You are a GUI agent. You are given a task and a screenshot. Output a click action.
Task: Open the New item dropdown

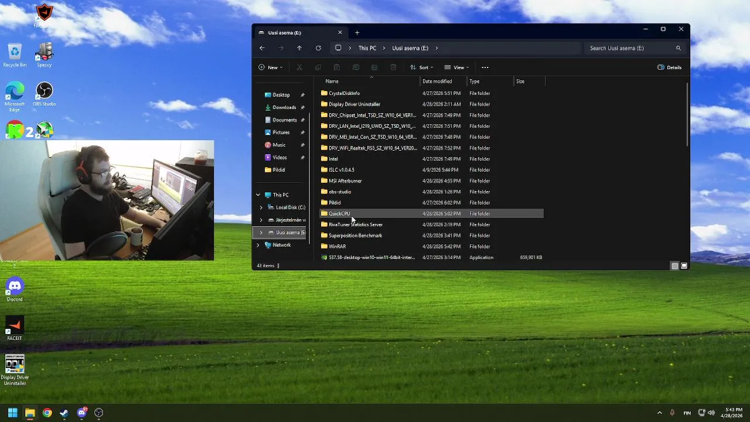coord(271,67)
